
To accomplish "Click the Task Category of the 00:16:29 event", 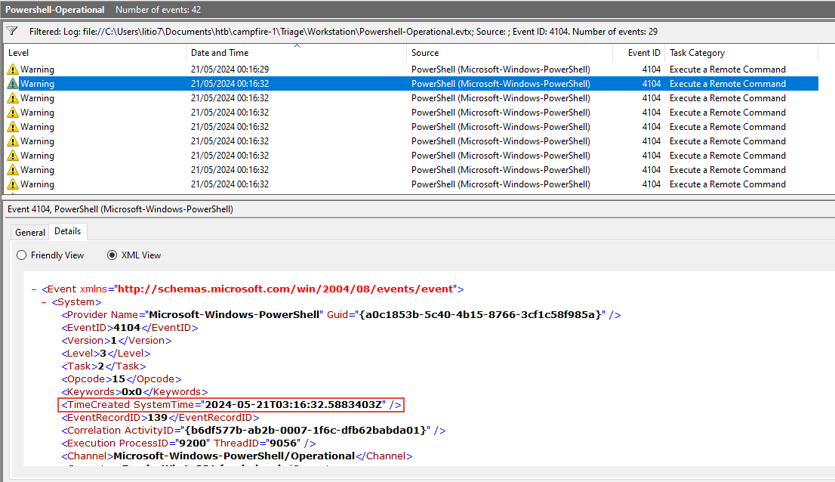I will 728,70.
